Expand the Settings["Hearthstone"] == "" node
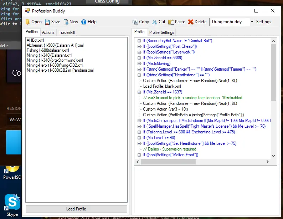 (139, 75)
